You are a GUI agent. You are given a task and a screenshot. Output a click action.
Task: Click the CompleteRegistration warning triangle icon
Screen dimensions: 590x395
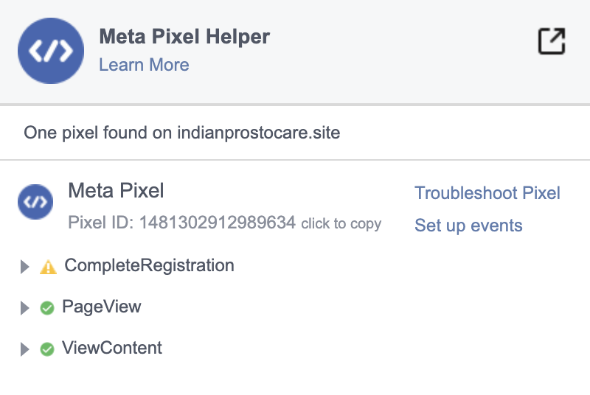coord(48,267)
